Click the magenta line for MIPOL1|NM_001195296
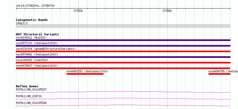238x109 pixels. tap(123, 105)
